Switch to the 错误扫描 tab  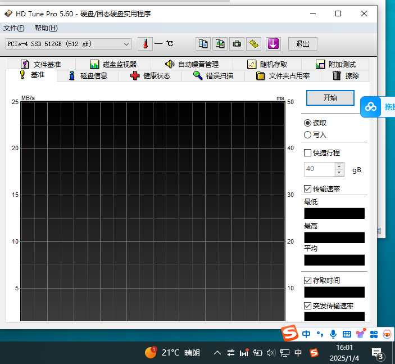213,76
